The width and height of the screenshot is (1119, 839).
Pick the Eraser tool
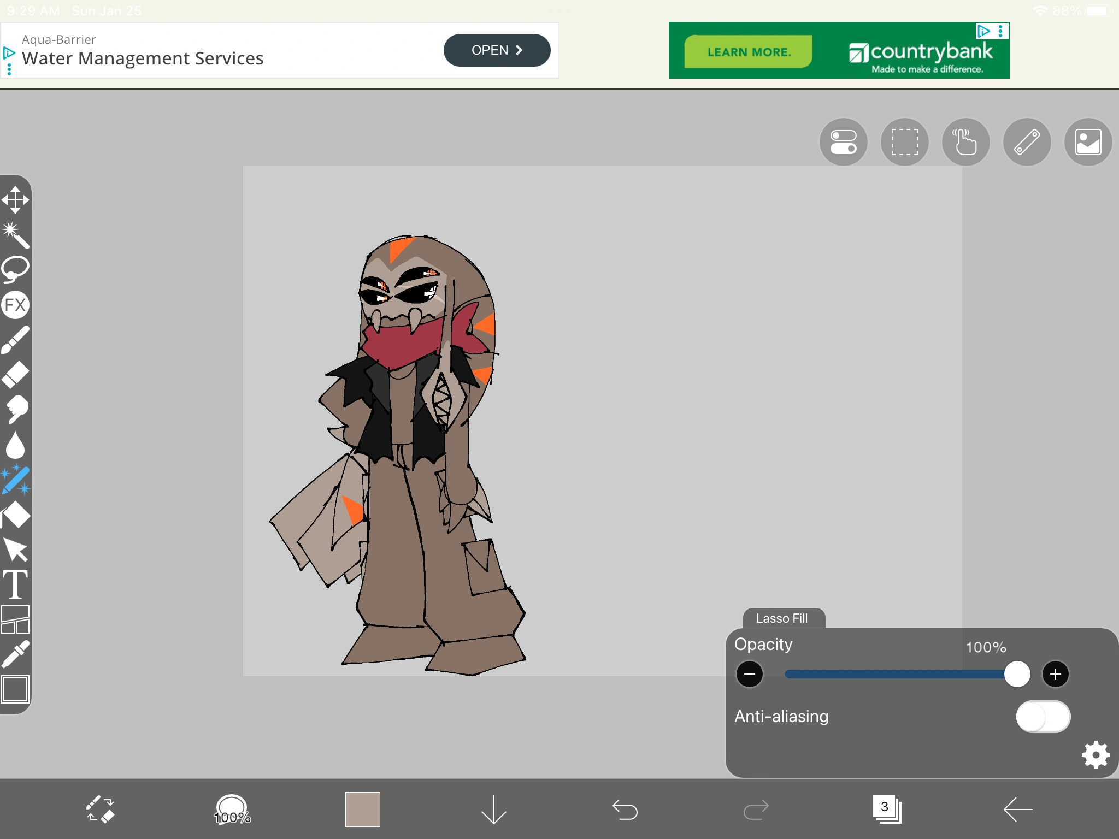pos(15,375)
